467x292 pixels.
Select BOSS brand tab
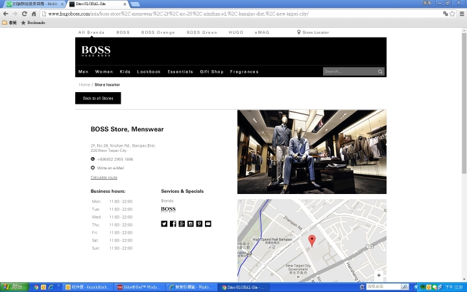[123, 32]
